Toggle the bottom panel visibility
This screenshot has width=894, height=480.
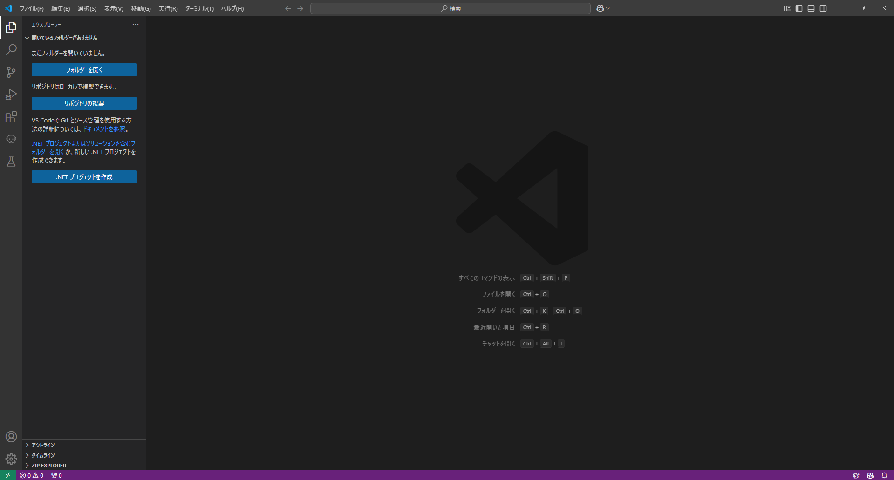pos(811,8)
